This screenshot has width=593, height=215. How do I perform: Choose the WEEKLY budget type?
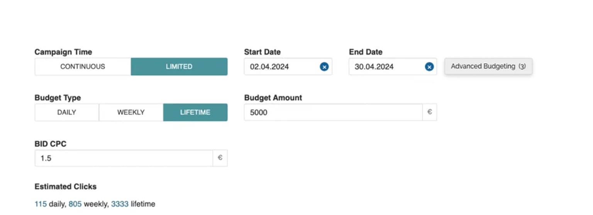(x=131, y=112)
